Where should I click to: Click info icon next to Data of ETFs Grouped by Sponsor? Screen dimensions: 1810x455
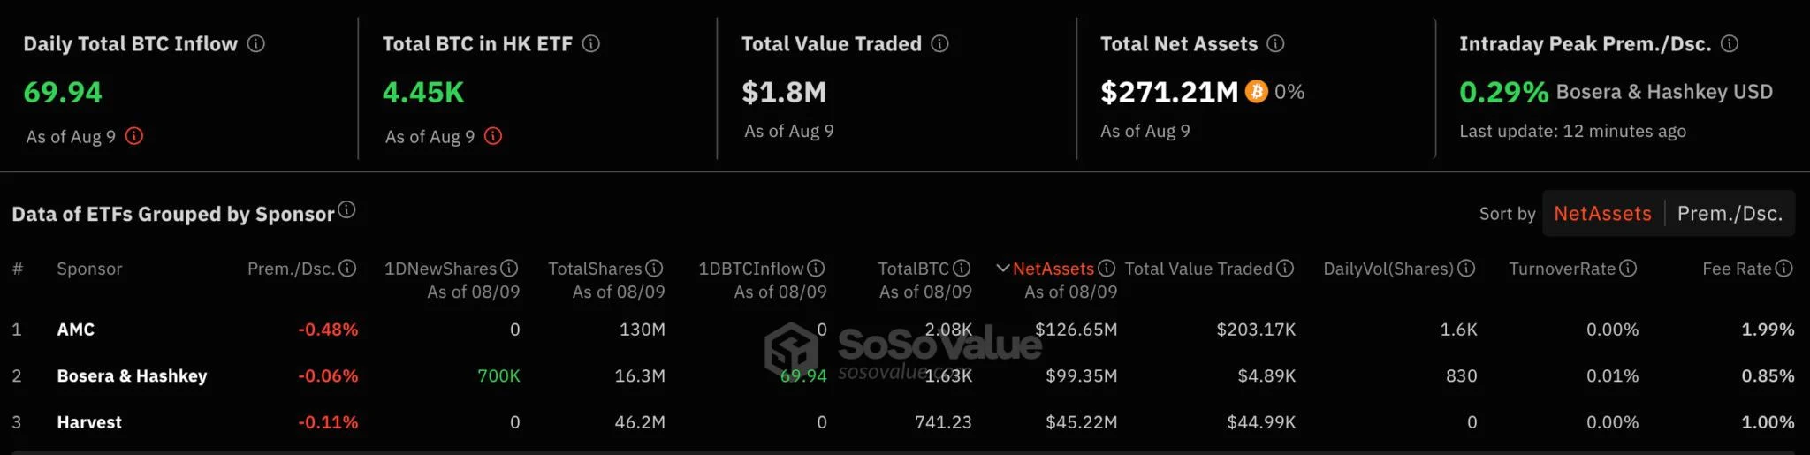tap(346, 209)
